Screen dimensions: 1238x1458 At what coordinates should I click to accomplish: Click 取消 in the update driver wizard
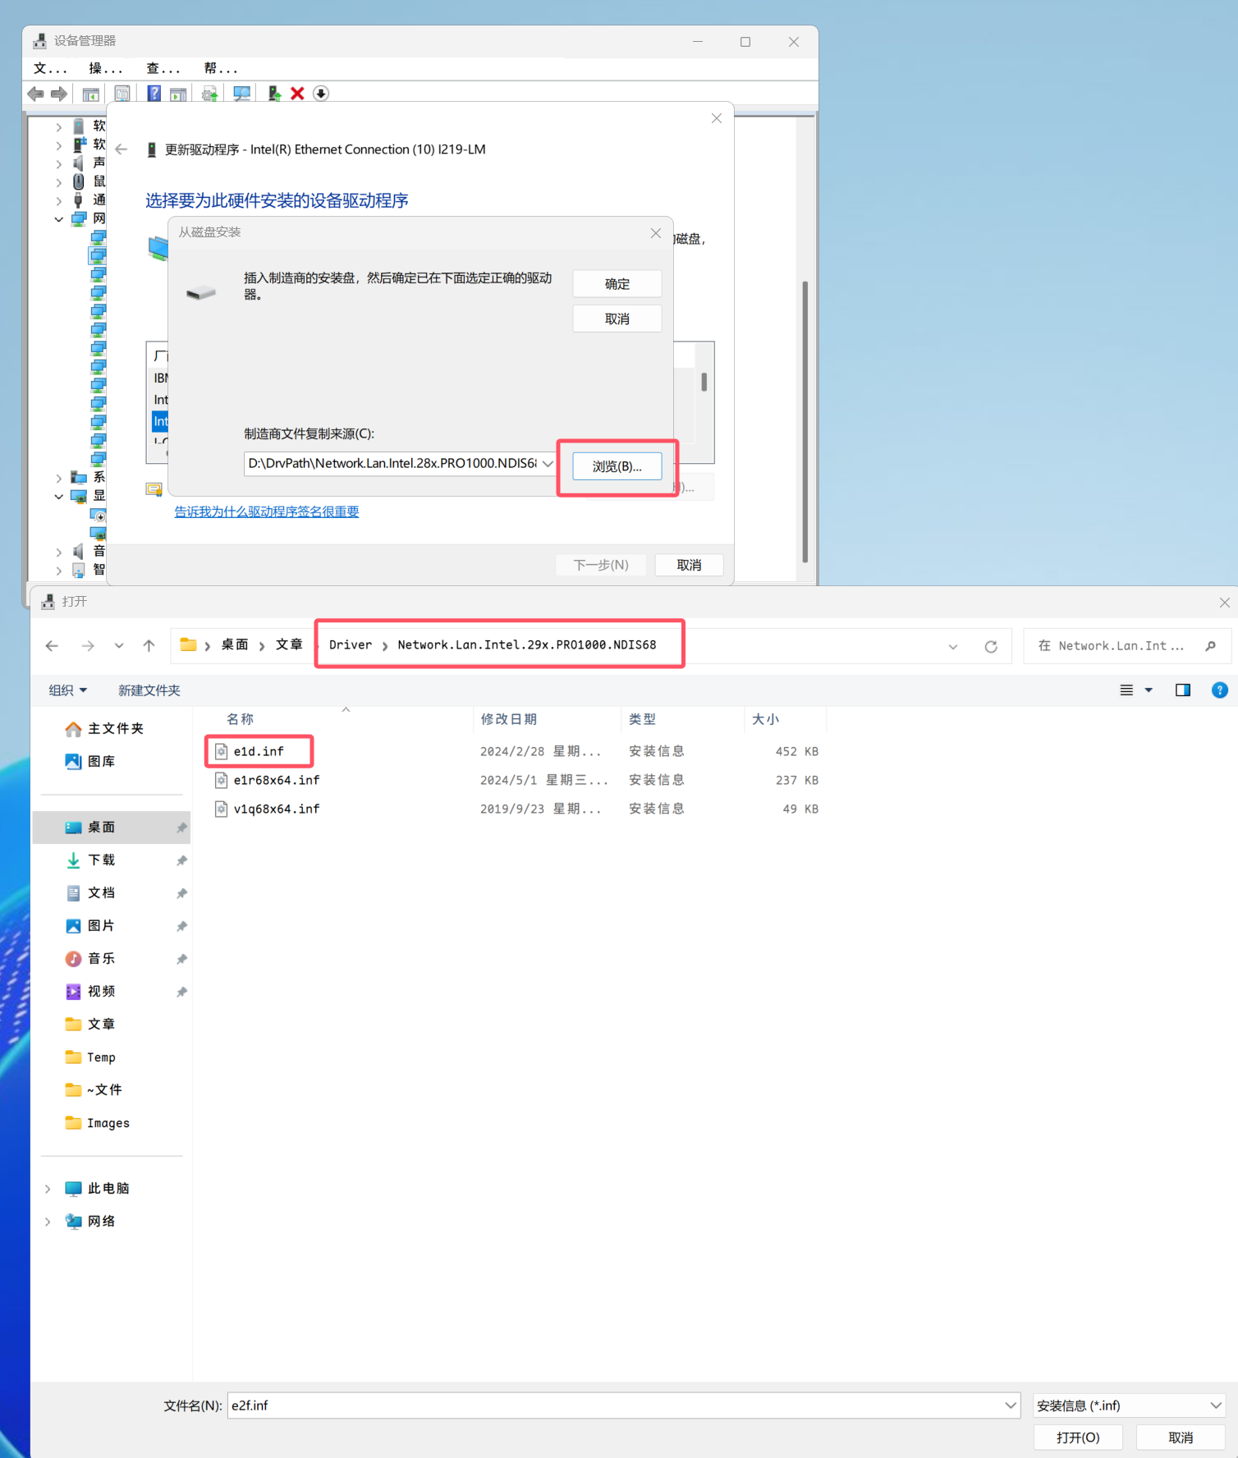click(x=689, y=565)
